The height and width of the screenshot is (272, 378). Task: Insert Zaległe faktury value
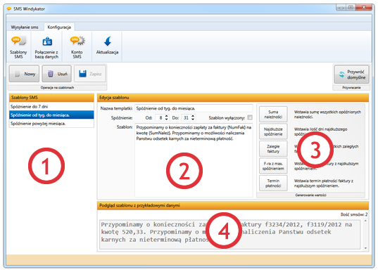(x=273, y=149)
